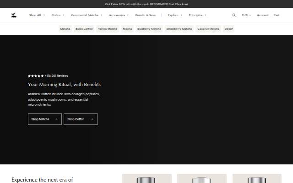This screenshot has height=183, width=293.
Task: Open the search magnifier icon
Action: tap(234, 15)
